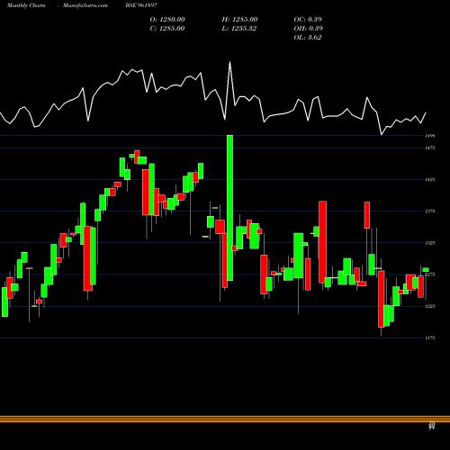Select the latest small green candle at chart's right end
Image resolution: width=450 pixels, height=450 pixels.
tap(426, 270)
